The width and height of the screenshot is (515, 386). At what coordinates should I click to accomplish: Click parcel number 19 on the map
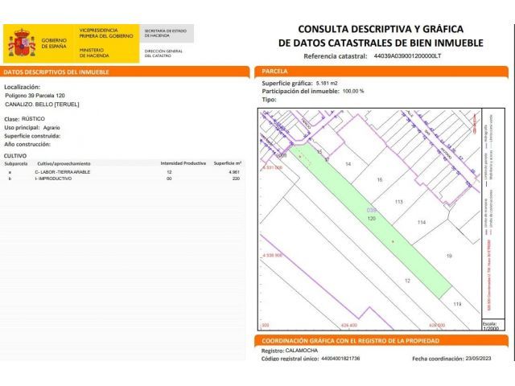pos(449,256)
